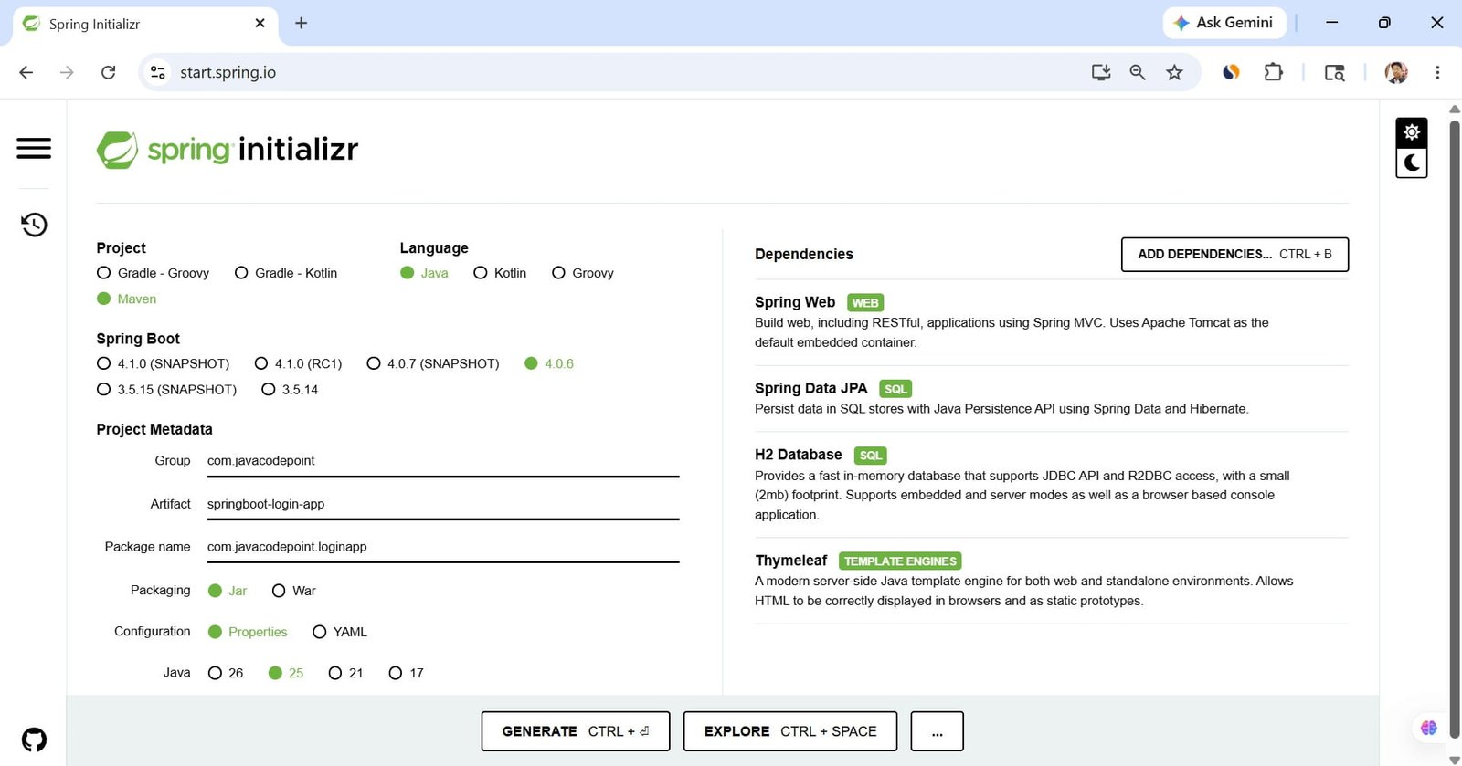Open the hamburger side menu
This screenshot has height=766, width=1462.
click(34, 148)
